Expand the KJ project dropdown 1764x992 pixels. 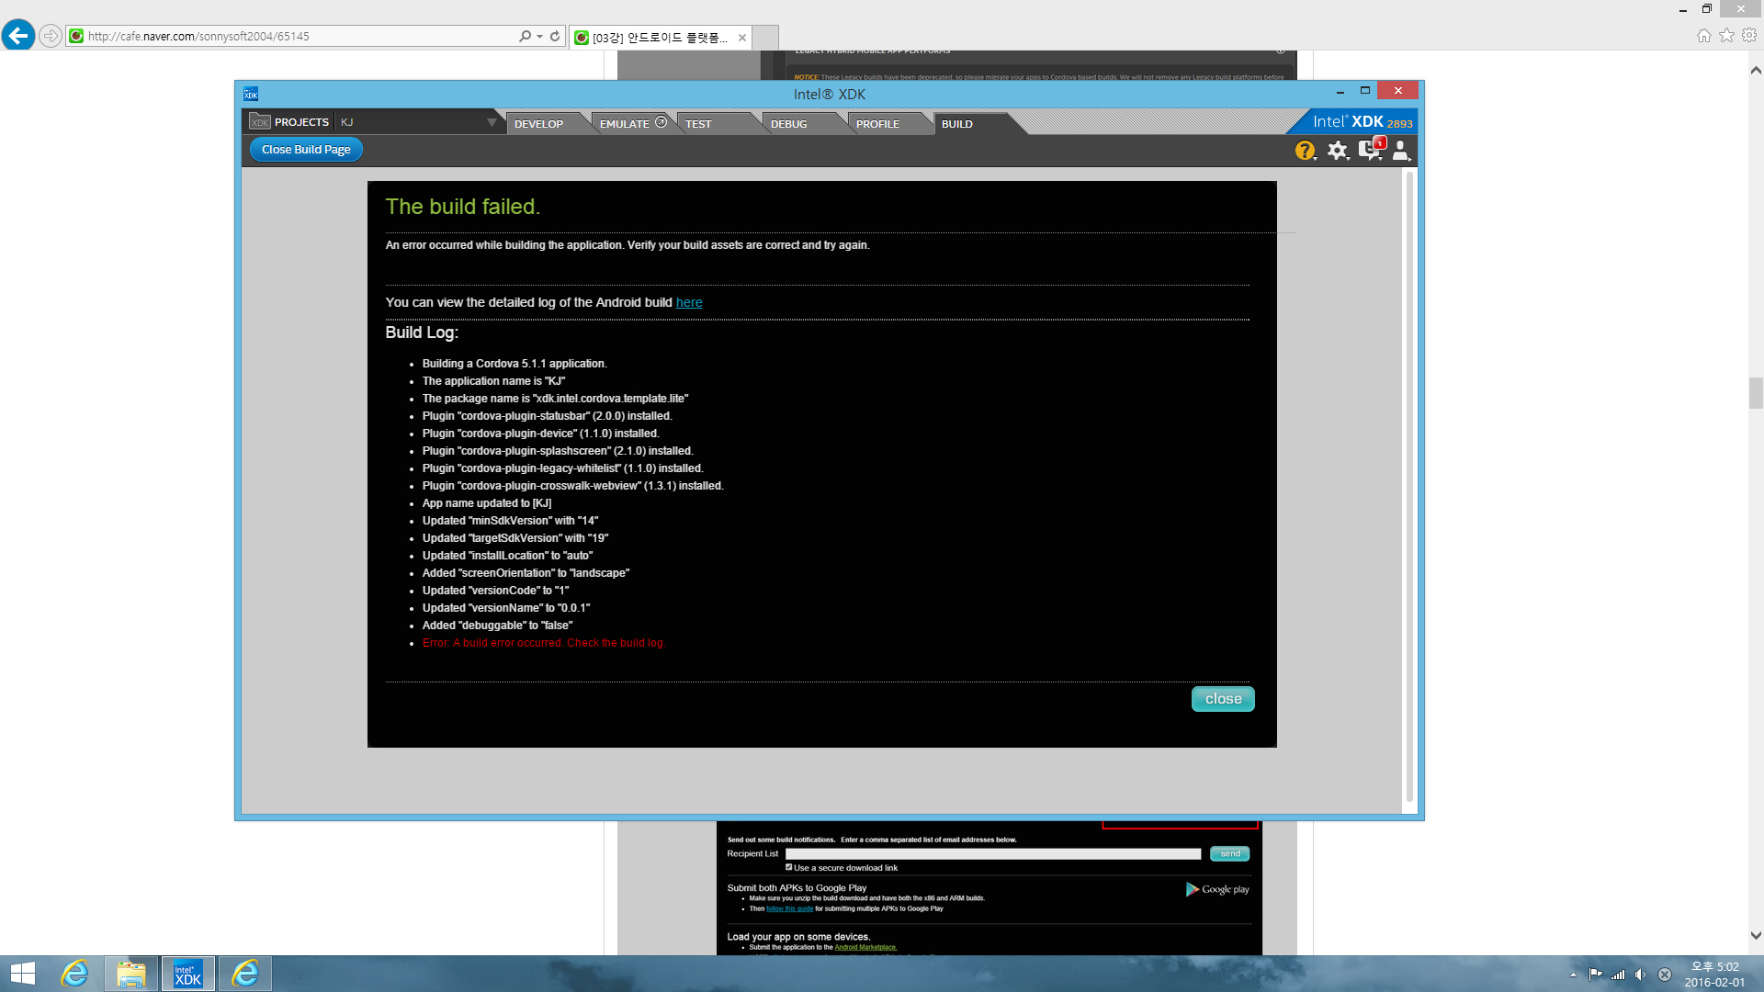pyautogui.click(x=492, y=122)
